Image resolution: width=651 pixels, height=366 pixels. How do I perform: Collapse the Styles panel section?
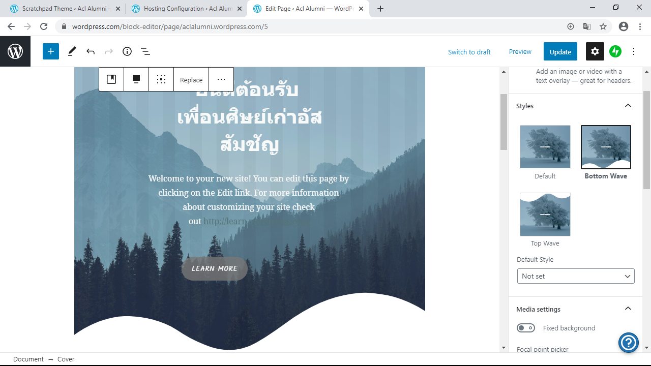[628, 106]
